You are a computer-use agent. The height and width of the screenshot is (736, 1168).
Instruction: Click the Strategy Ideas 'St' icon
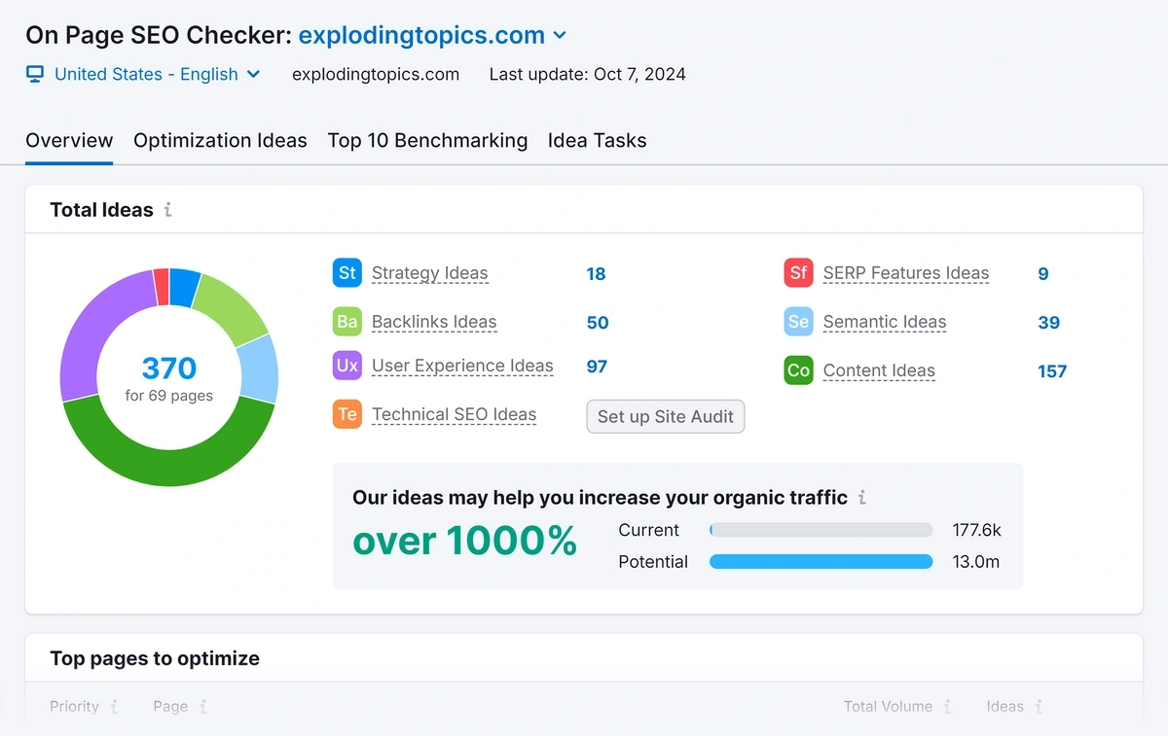tap(347, 273)
